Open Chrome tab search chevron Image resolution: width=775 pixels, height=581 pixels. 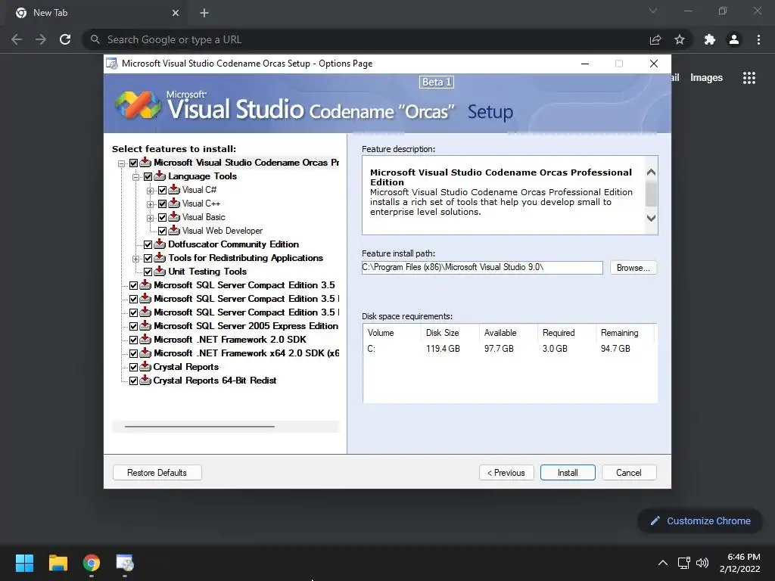(x=653, y=11)
